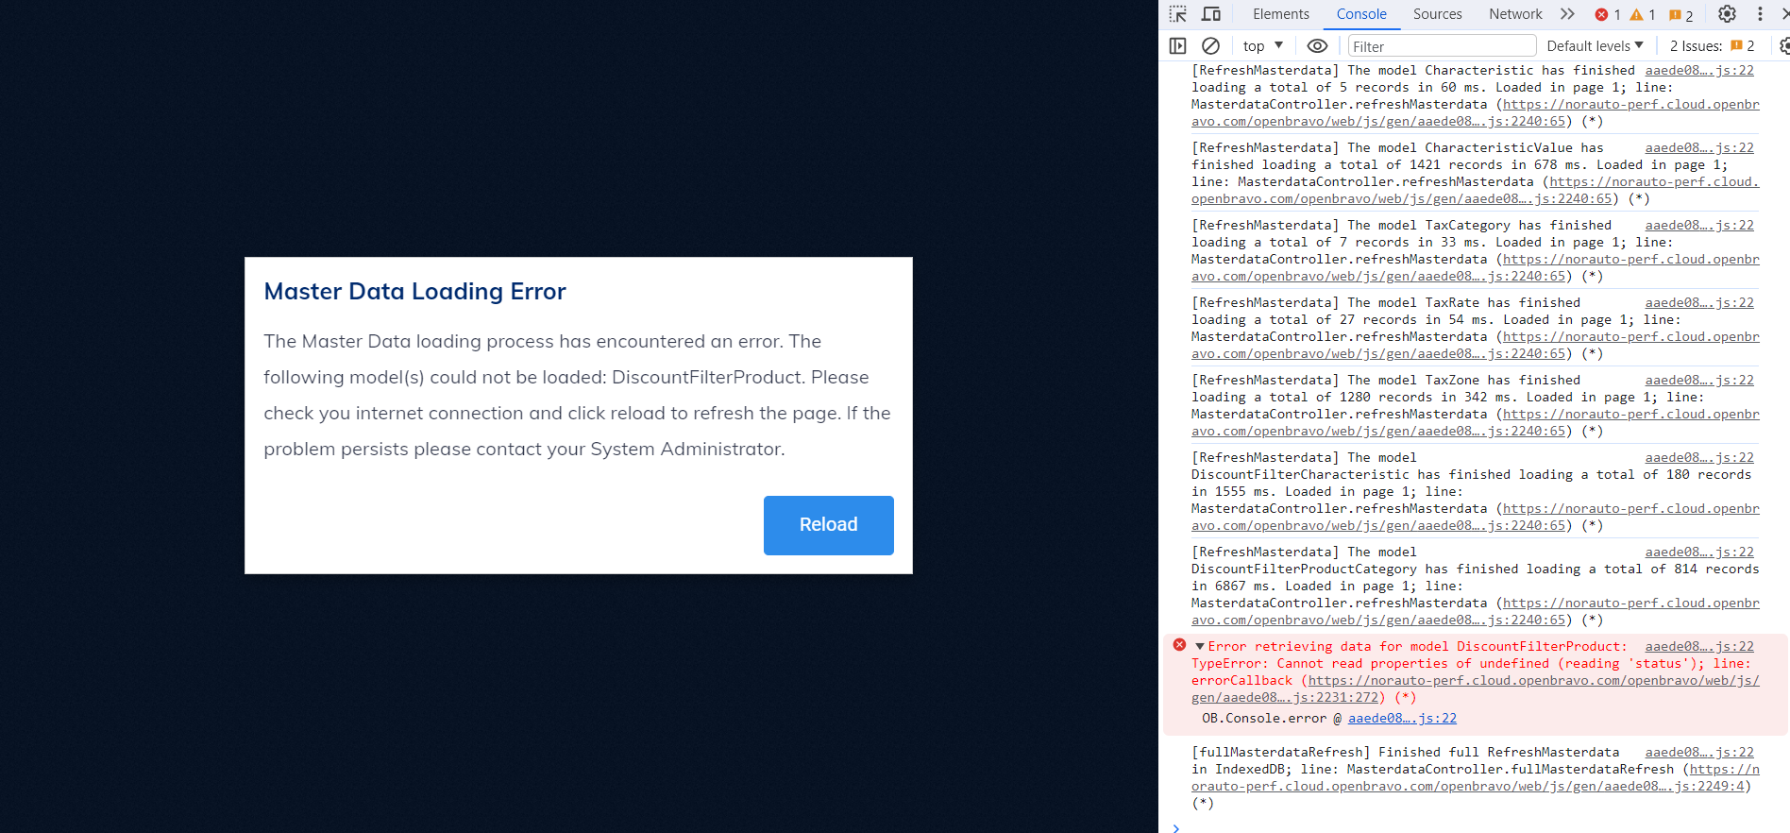Activate the inspect element picker icon
Image resolution: width=1790 pixels, height=833 pixels.
(x=1177, y=14)
